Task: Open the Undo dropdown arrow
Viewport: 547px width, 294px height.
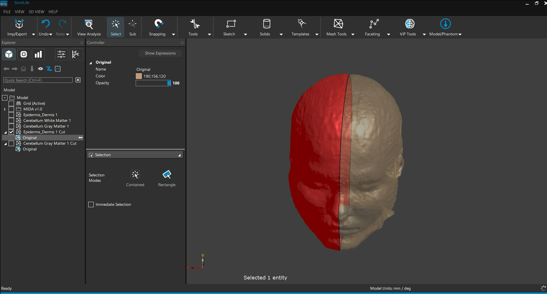Action: tap(51, 35)
